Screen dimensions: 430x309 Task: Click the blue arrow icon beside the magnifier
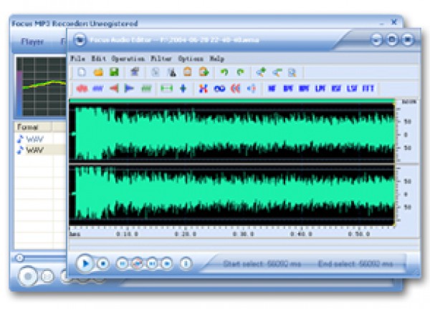tap(277, 72)
